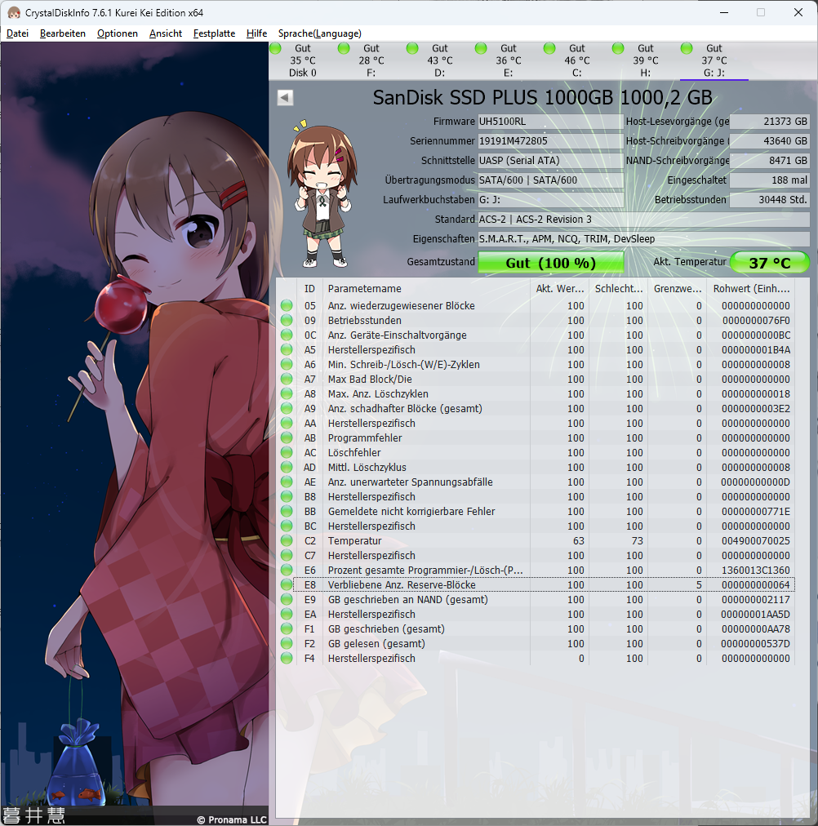This screenshot has width=818, height=826.
Task: Click green dot for Mittl. Löschzyklus row
Action: pos(287,467)
